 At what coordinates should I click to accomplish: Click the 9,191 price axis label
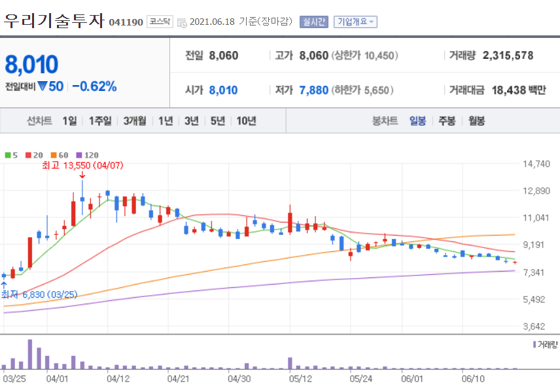point(533,245)
